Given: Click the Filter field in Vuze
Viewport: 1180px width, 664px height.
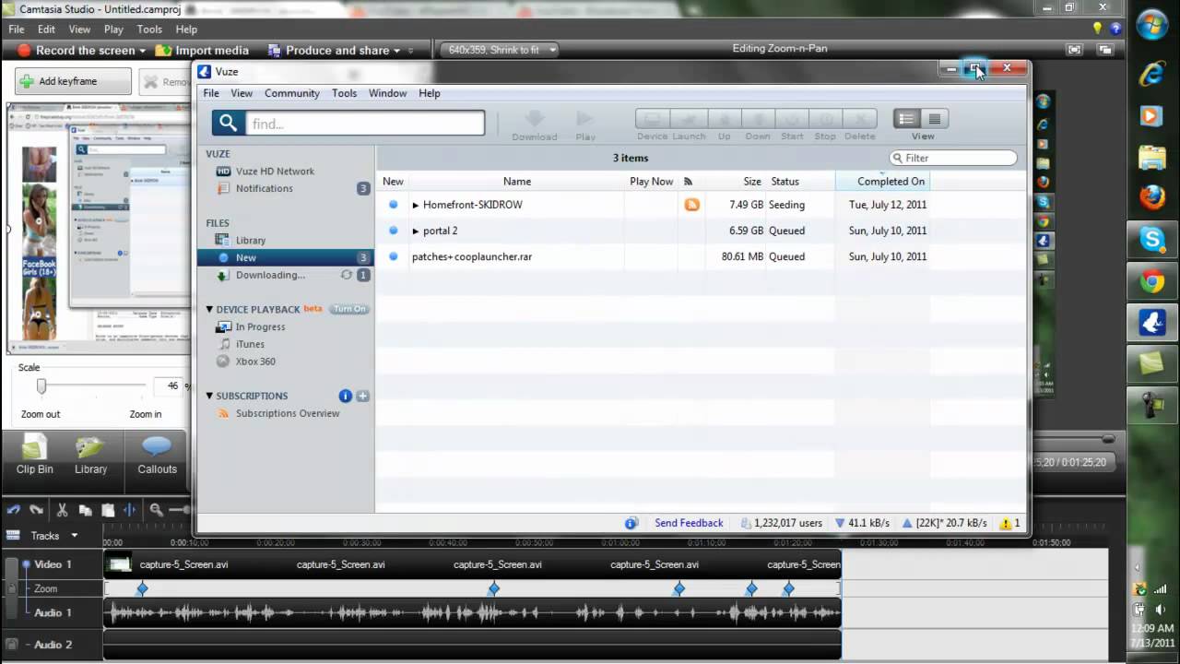Looking at the screenshot, I should [x=953, y=158].
